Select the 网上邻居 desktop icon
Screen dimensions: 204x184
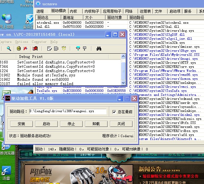6,21
